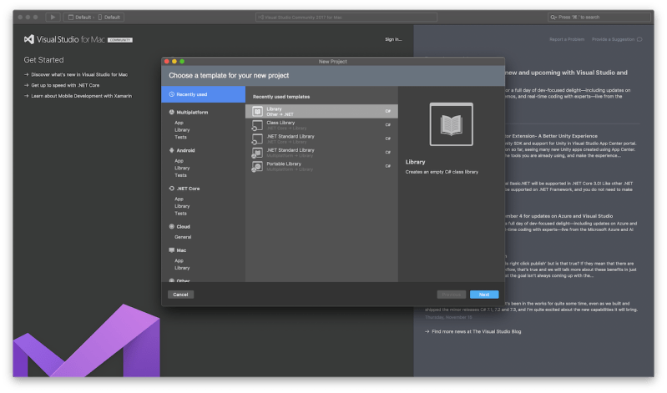The image size is (667, 393).
Task: Open Learn about Mobile Development with Xamarin
Action: [81, 96]
